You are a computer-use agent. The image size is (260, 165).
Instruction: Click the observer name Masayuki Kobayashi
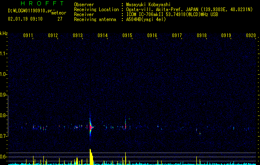[148, 5]
